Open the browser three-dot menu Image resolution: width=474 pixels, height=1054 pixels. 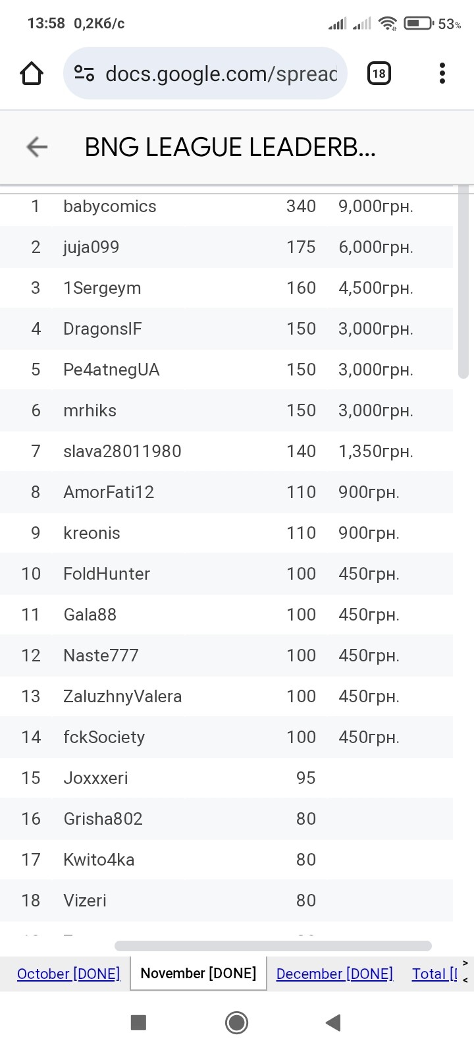(x=442, y=73)
